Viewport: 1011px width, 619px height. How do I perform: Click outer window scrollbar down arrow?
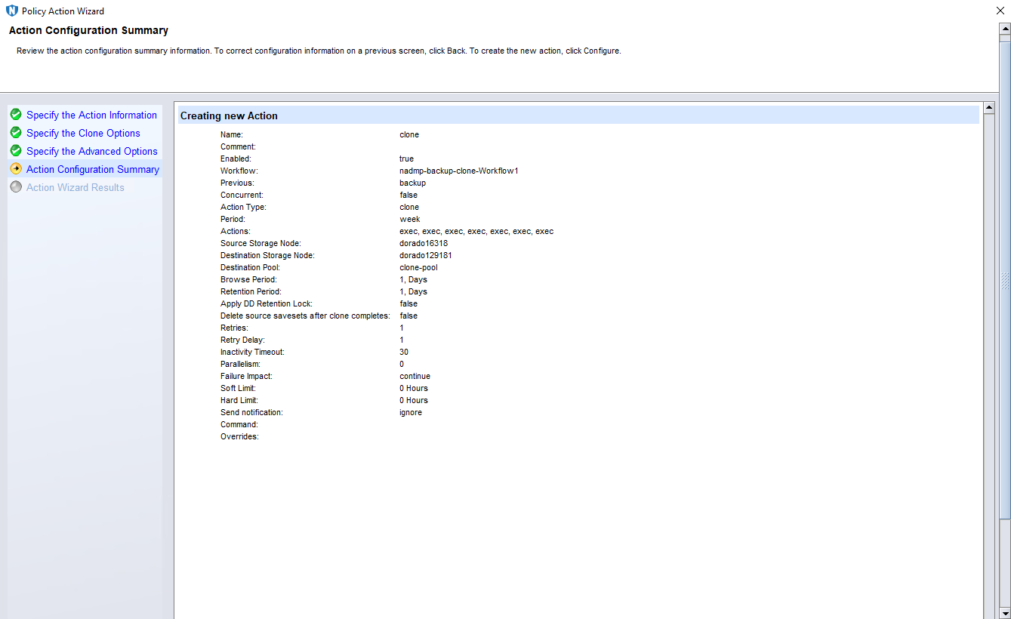(x=1005, y=613)
